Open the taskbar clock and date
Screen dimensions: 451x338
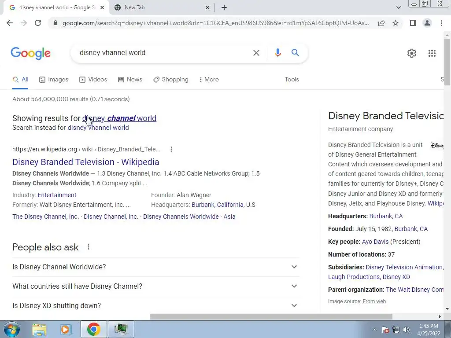429,330
